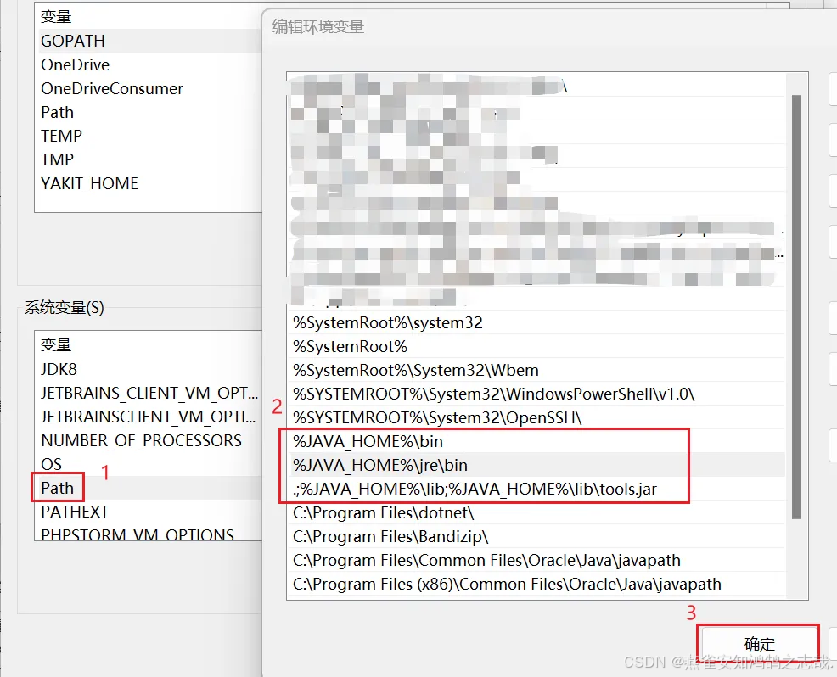Image resolution: width=837 pixels, height=677 pixels.
Task: Select the tools.jar path entry
Action: 475,489
